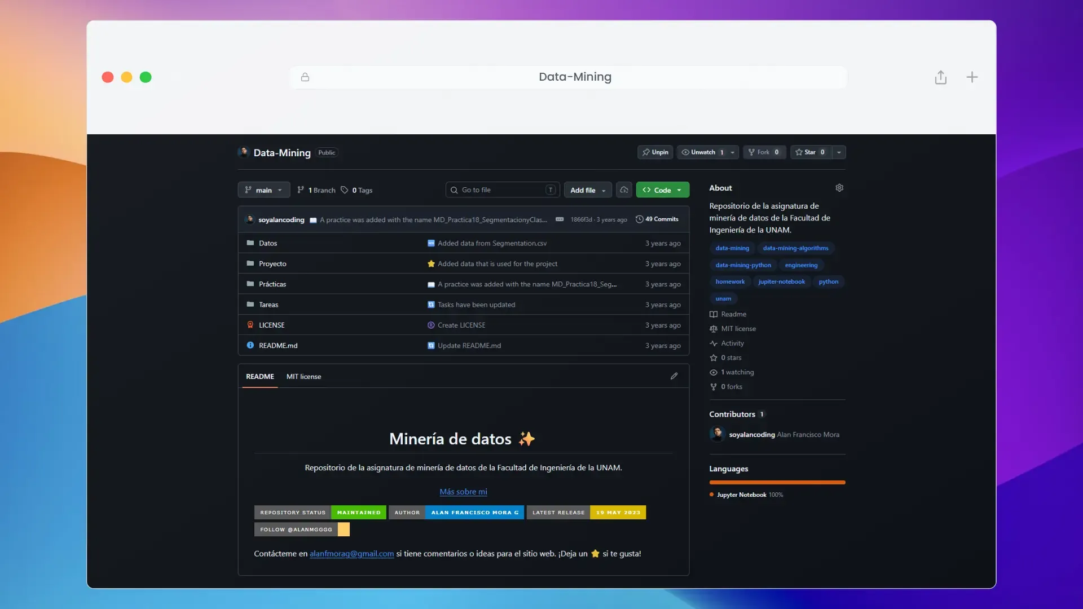
Task: Click the alanfmorag@gmail.com email link
Action: pyautogui.click(x=351, y=554)
